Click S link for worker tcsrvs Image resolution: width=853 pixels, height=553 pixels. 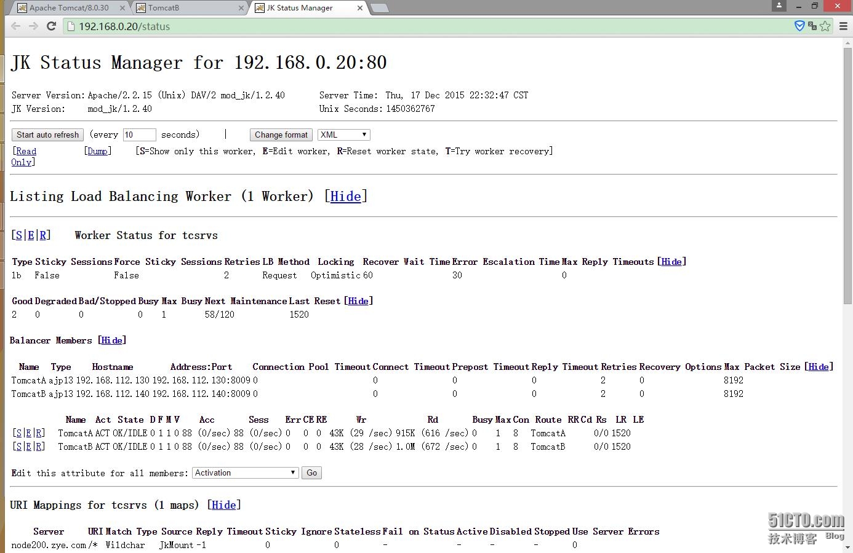[x=19, y=235]
